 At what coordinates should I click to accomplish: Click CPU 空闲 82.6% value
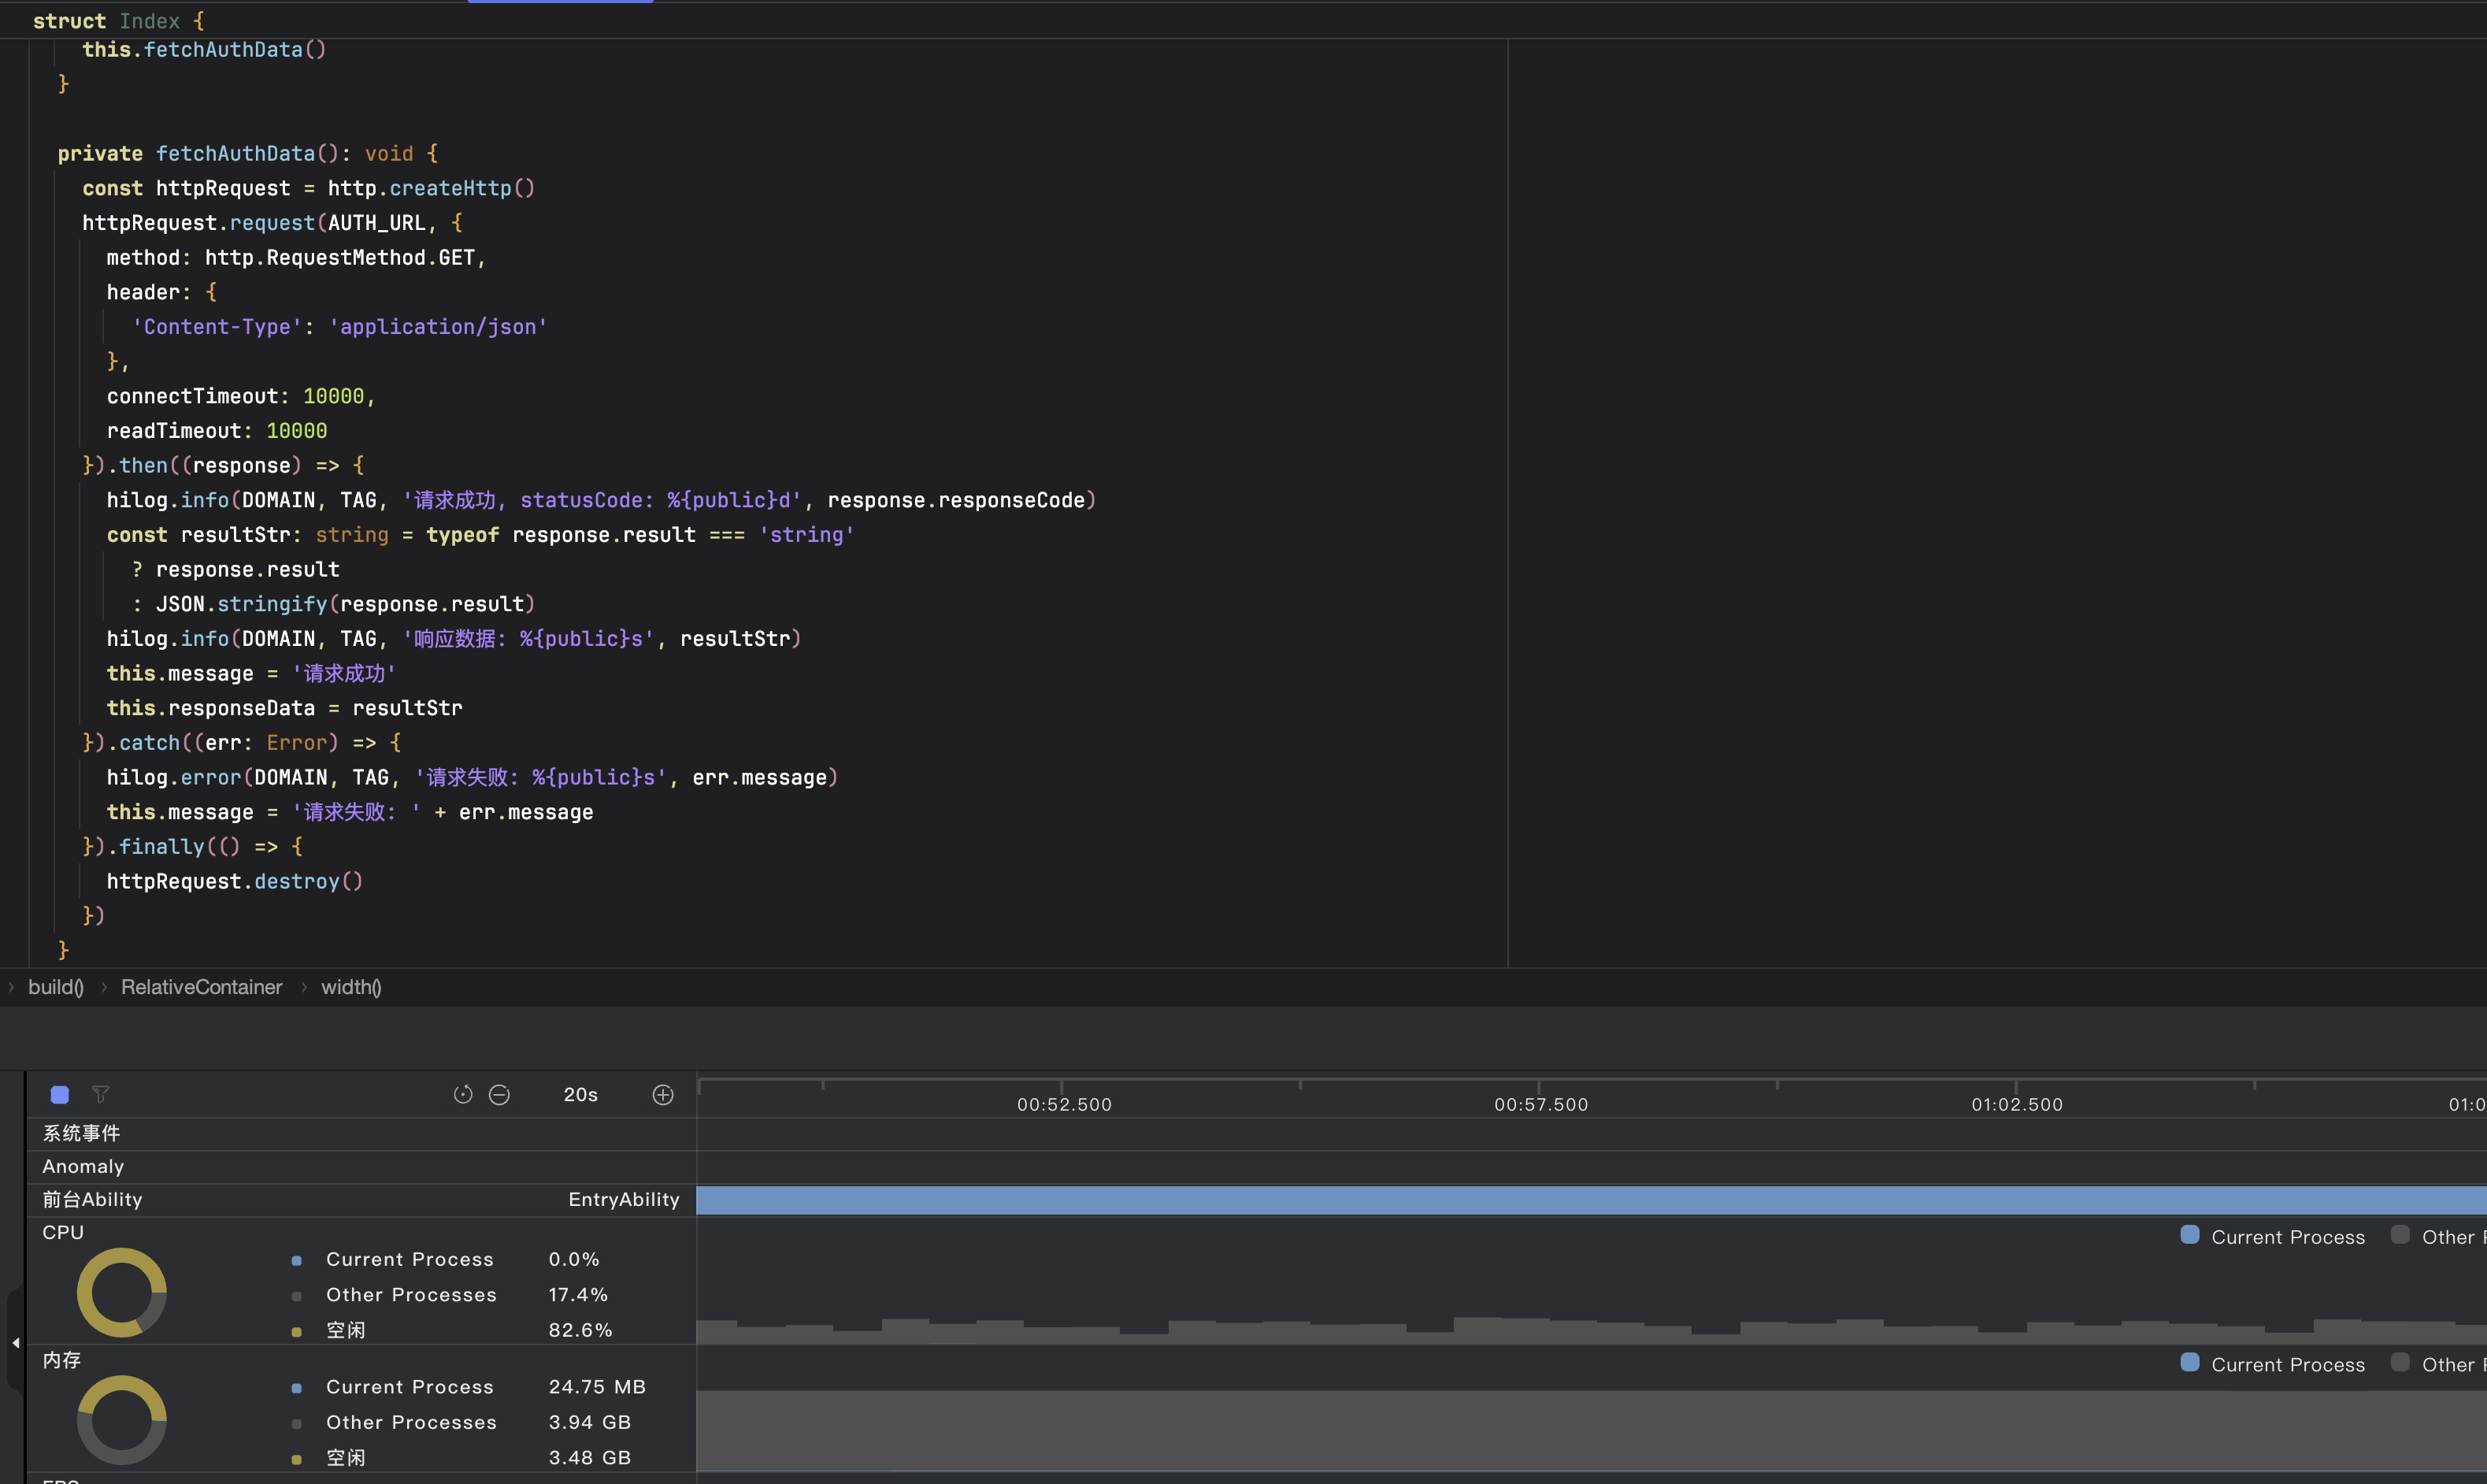pos(580,1330)
